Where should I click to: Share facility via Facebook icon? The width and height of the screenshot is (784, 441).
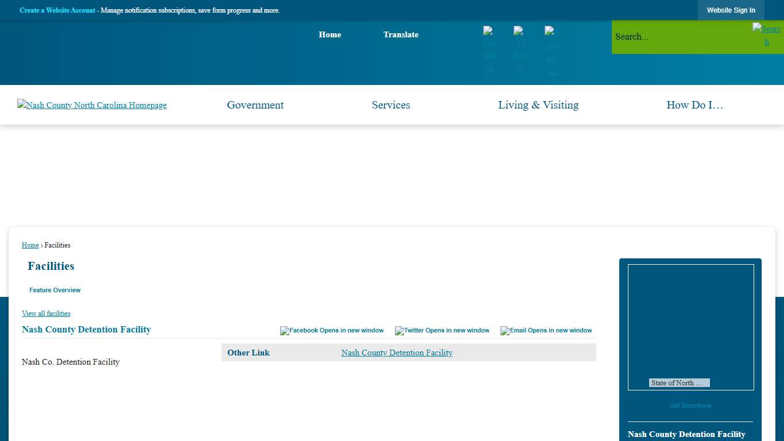point(332,331)
